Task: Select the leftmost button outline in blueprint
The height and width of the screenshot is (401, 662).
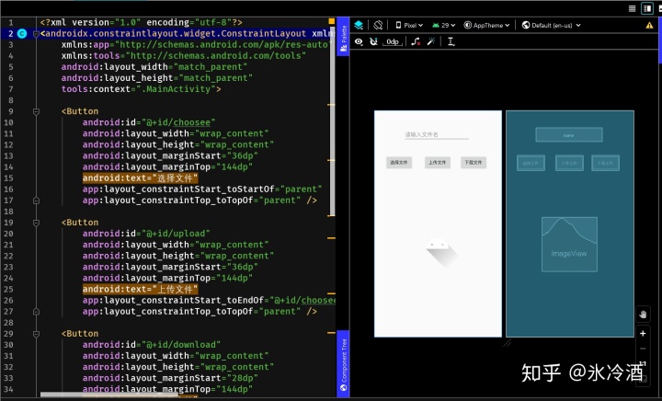Action: (531, 163)
